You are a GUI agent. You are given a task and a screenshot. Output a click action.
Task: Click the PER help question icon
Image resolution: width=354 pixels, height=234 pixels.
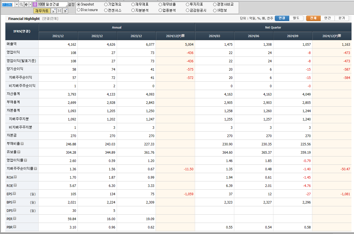15,218
